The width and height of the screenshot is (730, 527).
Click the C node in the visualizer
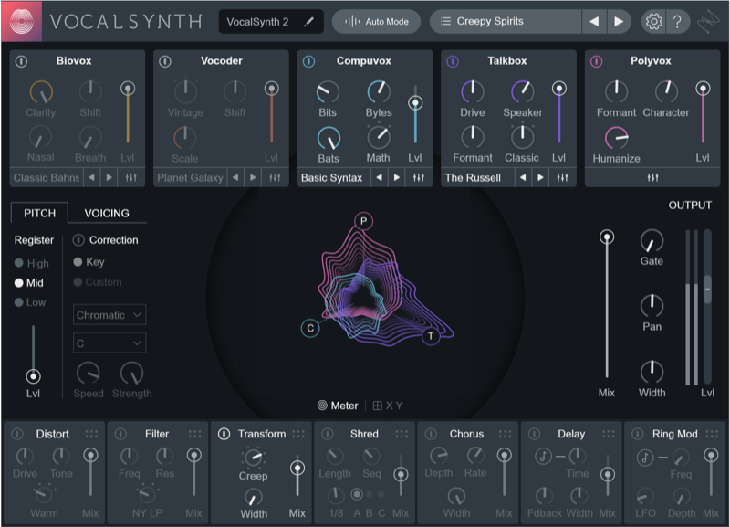click(310, 328)
